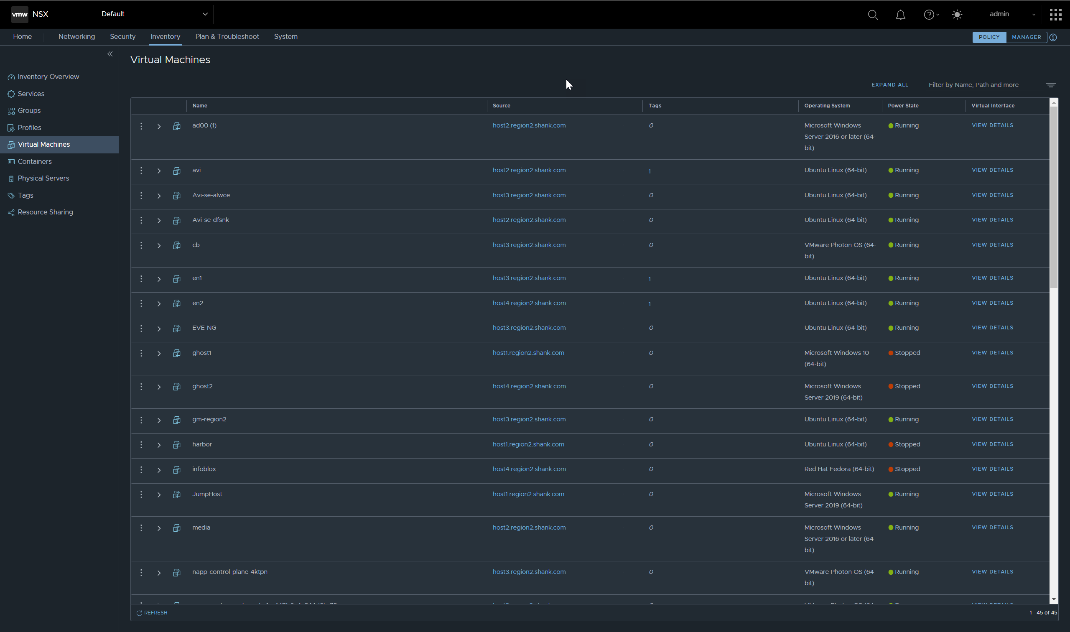1070x632 pixels.
Task: Open the help menu icon
Action: (931, 15)
